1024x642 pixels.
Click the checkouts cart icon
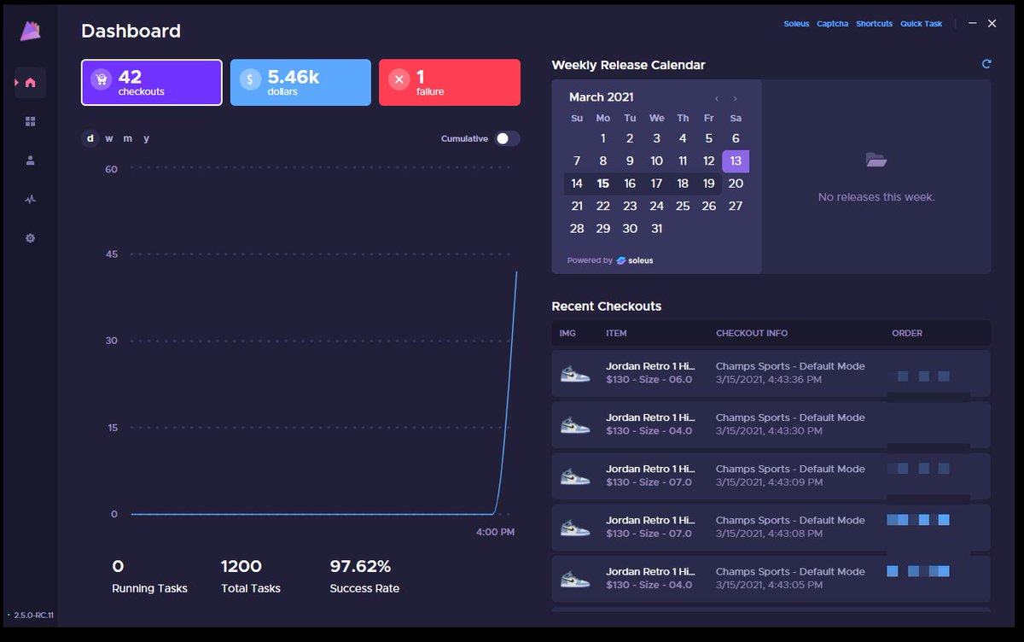click(102, 79)
